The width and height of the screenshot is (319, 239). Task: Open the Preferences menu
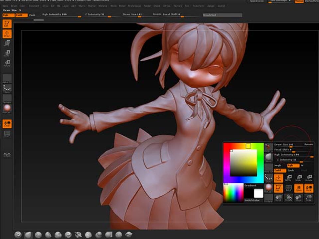point(134,6)
